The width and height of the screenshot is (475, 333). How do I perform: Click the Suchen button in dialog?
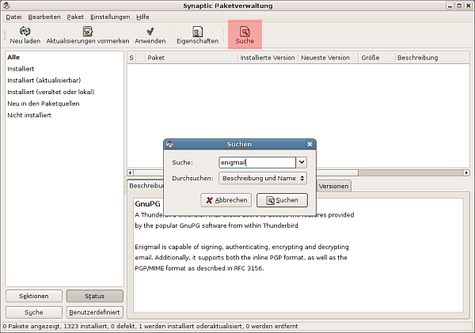point(282,200)
